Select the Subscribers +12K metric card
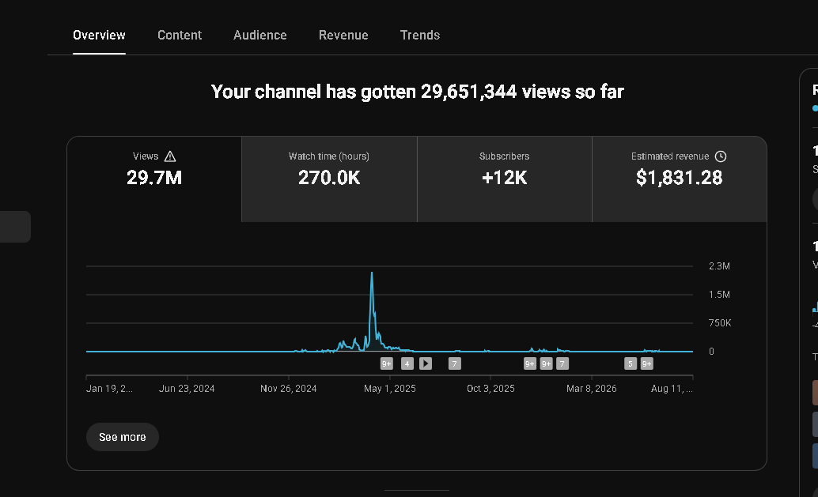The height and width of the screenshot is (497, 818). (x=505, y=179)
